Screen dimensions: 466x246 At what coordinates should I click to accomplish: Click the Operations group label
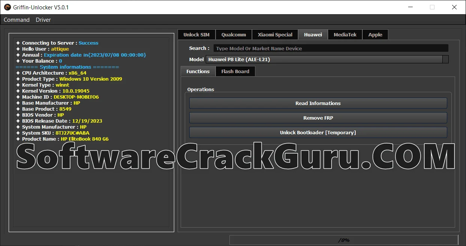[201, 90]
